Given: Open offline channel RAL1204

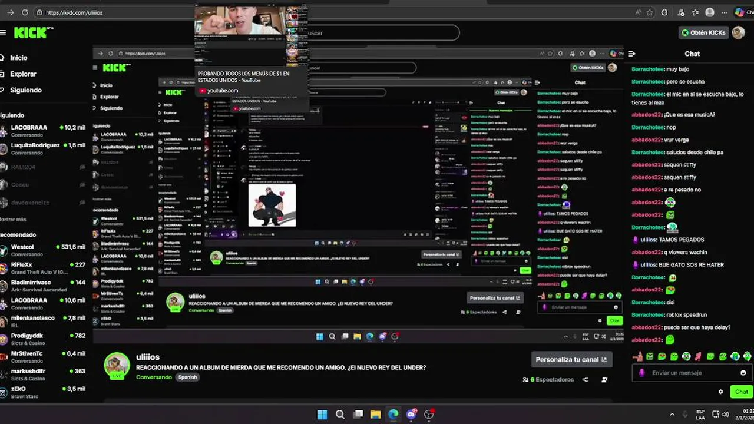Looking at the screenshot, I should [x=44, y=167].
